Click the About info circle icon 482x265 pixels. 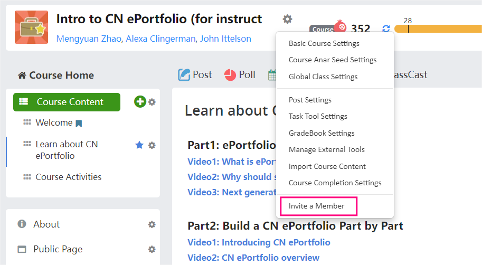pos(22,224)
